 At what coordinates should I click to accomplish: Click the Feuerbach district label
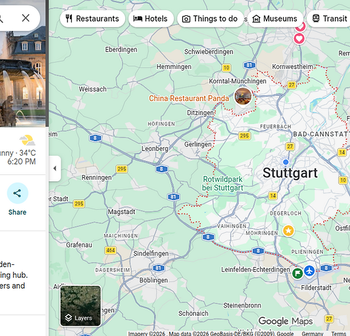pyautogui.click(x=275, y=127)
